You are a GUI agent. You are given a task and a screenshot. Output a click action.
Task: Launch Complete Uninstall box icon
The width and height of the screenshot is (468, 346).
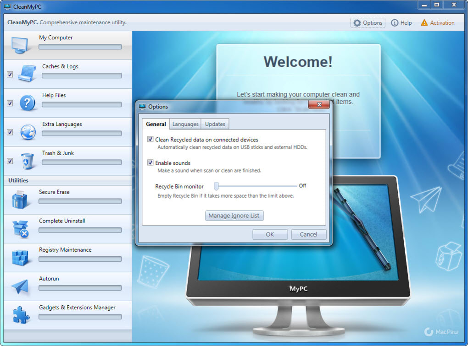click(x=20, y=229)
